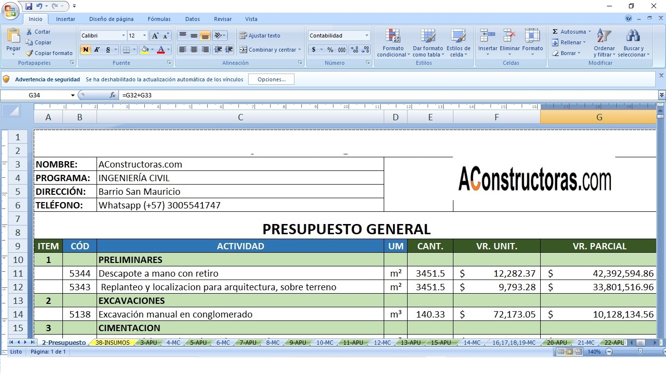Enable Ajustar texto wrapping
This screenshot has width=666, height=374.
[x=259, y=36]
